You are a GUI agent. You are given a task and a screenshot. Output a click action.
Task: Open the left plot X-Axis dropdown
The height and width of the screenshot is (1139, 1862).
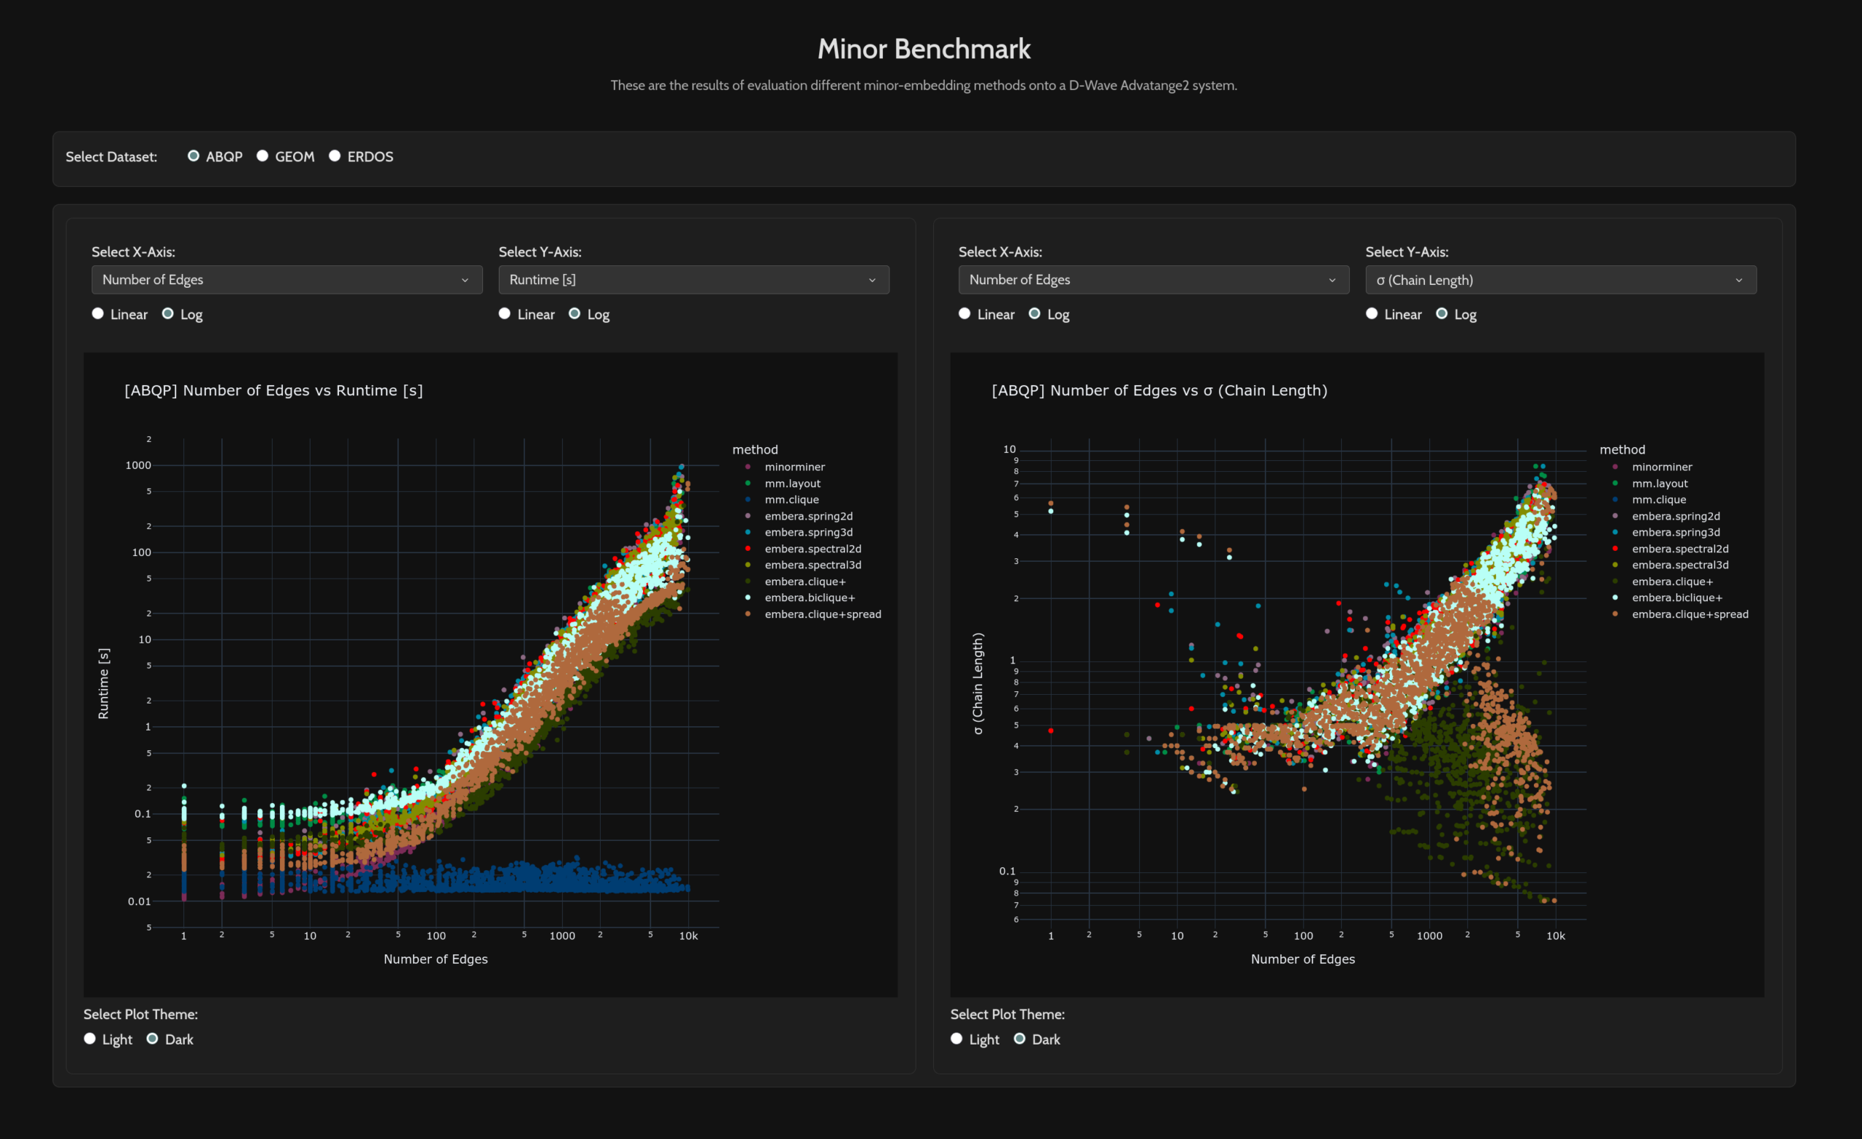[287, 279]
